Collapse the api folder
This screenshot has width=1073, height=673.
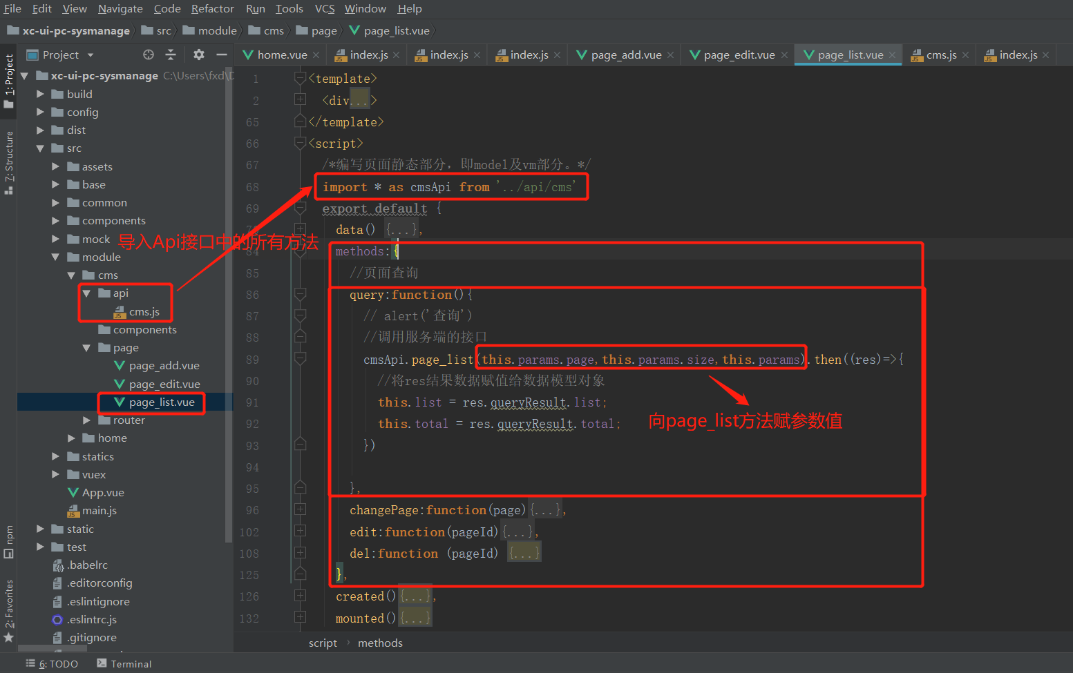coord(86,293)
